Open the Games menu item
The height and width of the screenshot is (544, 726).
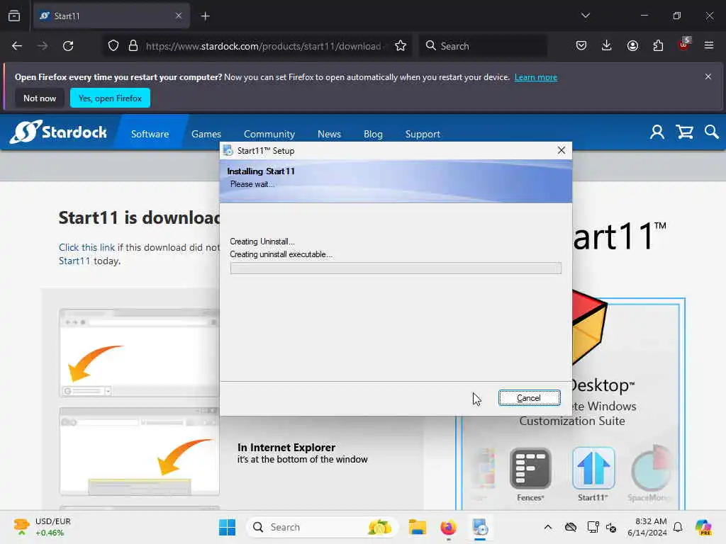[206, 134]
